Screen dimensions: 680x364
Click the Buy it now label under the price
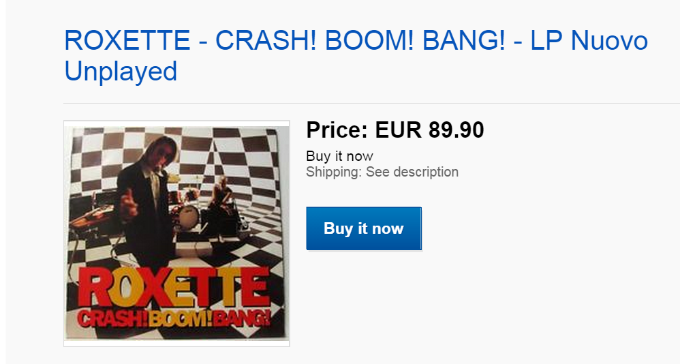(339, 156)
